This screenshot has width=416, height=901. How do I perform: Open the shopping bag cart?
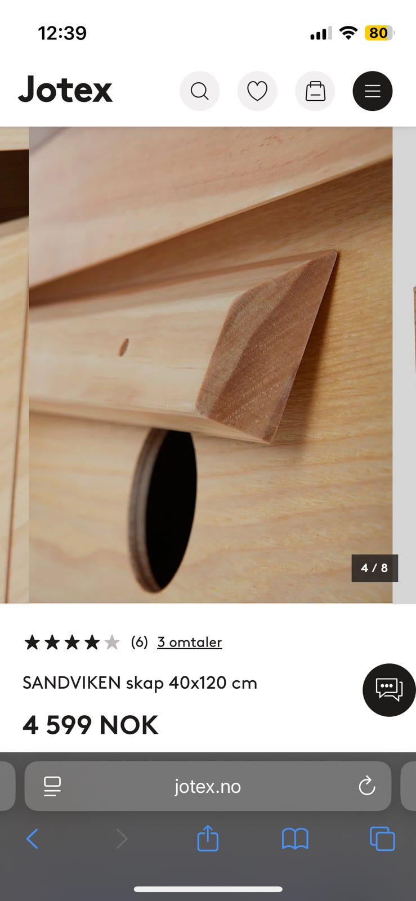click(315, 91)
